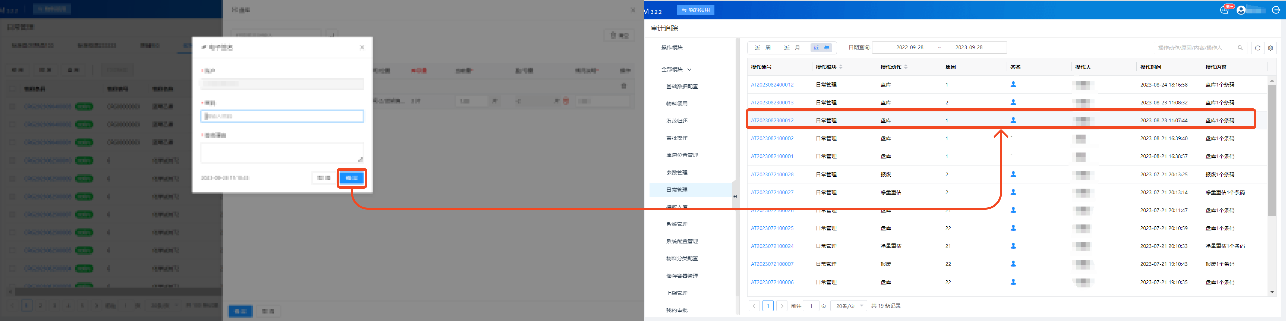View signature icon for AT2023082400012
The width and height of the screenshot is (1286, 321).
(x=1013, y=85)
